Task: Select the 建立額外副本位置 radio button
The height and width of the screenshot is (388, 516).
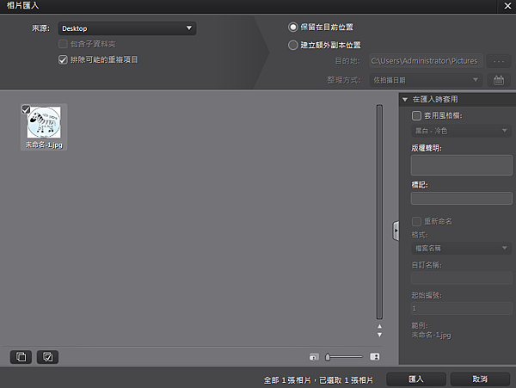Action: [293, 45]
